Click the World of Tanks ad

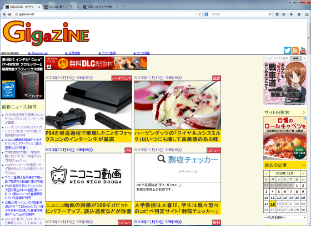click(x=285, y=83)
